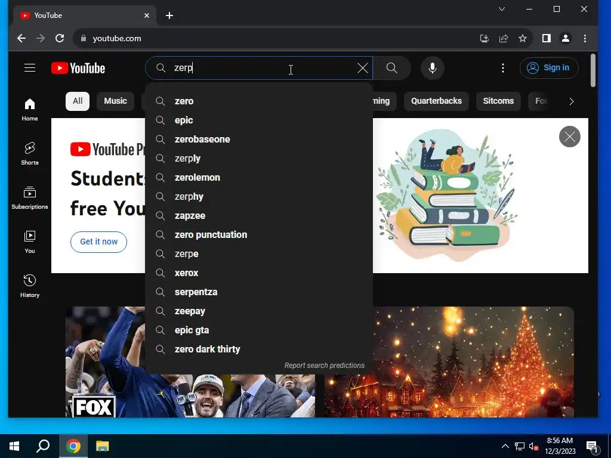Screen dimensions: 611x458
Task: Open the You section in the sidebar
Action: pyautogui.click(x=30, y=242)
